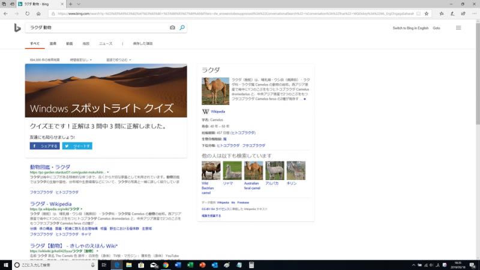The image size is (480, 270).
Task: Open アルパカ related search thumbnail
Action: coord(275,170)
